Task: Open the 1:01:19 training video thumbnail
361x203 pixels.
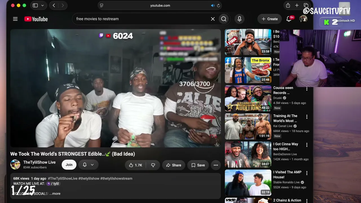Action: pyautogui.click(x=248, y=126)
